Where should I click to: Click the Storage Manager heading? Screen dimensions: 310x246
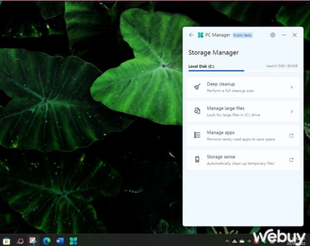point(213,53)
